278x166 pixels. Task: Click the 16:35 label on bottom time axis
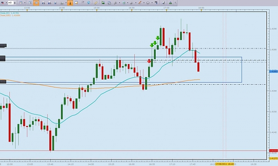152,164
